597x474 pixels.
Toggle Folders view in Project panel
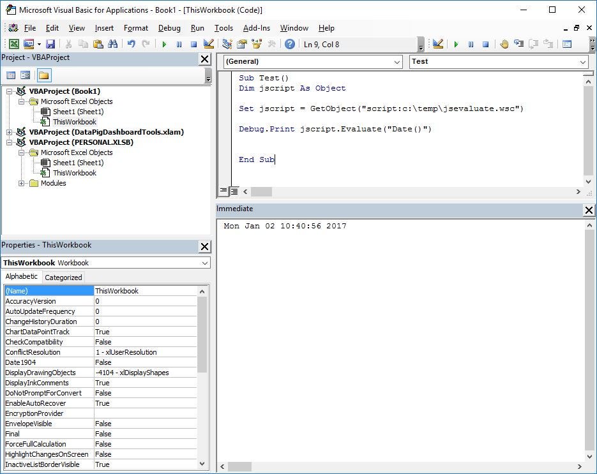pos(44,75)
